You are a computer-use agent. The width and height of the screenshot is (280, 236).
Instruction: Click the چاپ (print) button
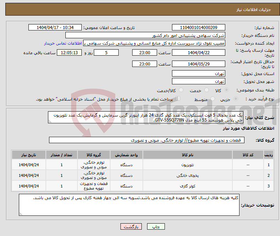(156, 226)
